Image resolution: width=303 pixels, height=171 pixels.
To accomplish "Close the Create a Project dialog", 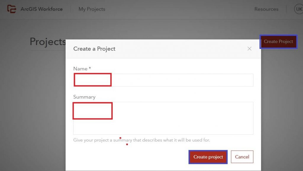I will pos(249,49).
